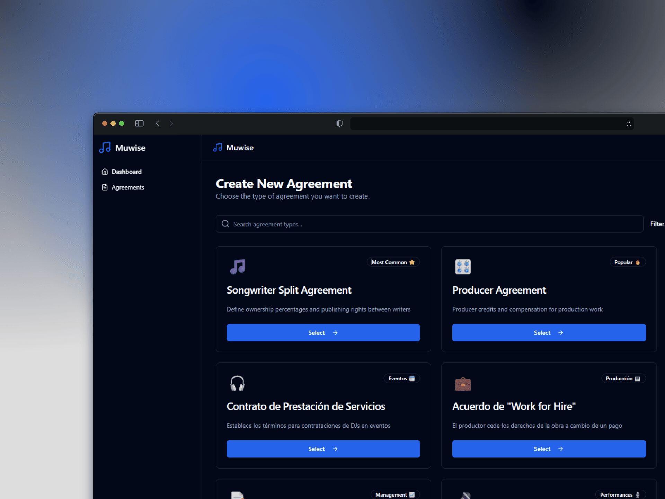This screenshot has height=499, width=665.
Task: Click the search magnifier icon
Action: click(225, 224)
